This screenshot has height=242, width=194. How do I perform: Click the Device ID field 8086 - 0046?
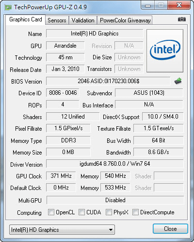coord(63,93)
